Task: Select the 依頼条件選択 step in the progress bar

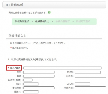Action: coord(22,21)
